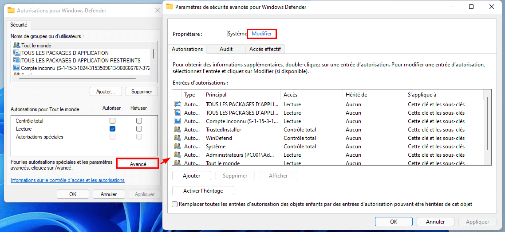Check Refuser for Contrôle total
Viewport: 505px width, 232px height.
(x=139, y=121)
